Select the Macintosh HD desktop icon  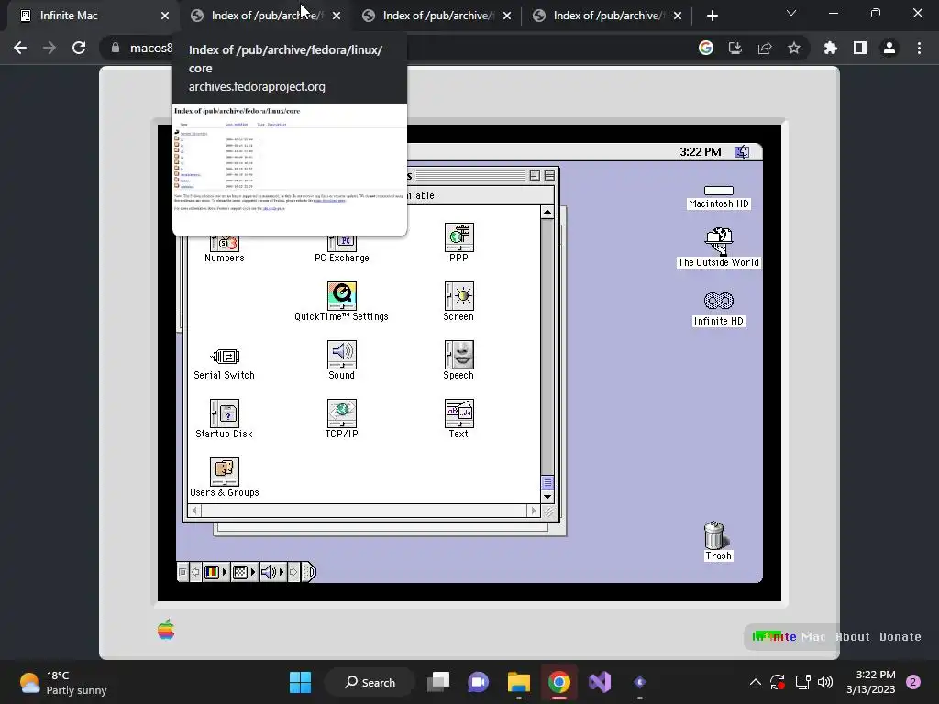(719, 197)
